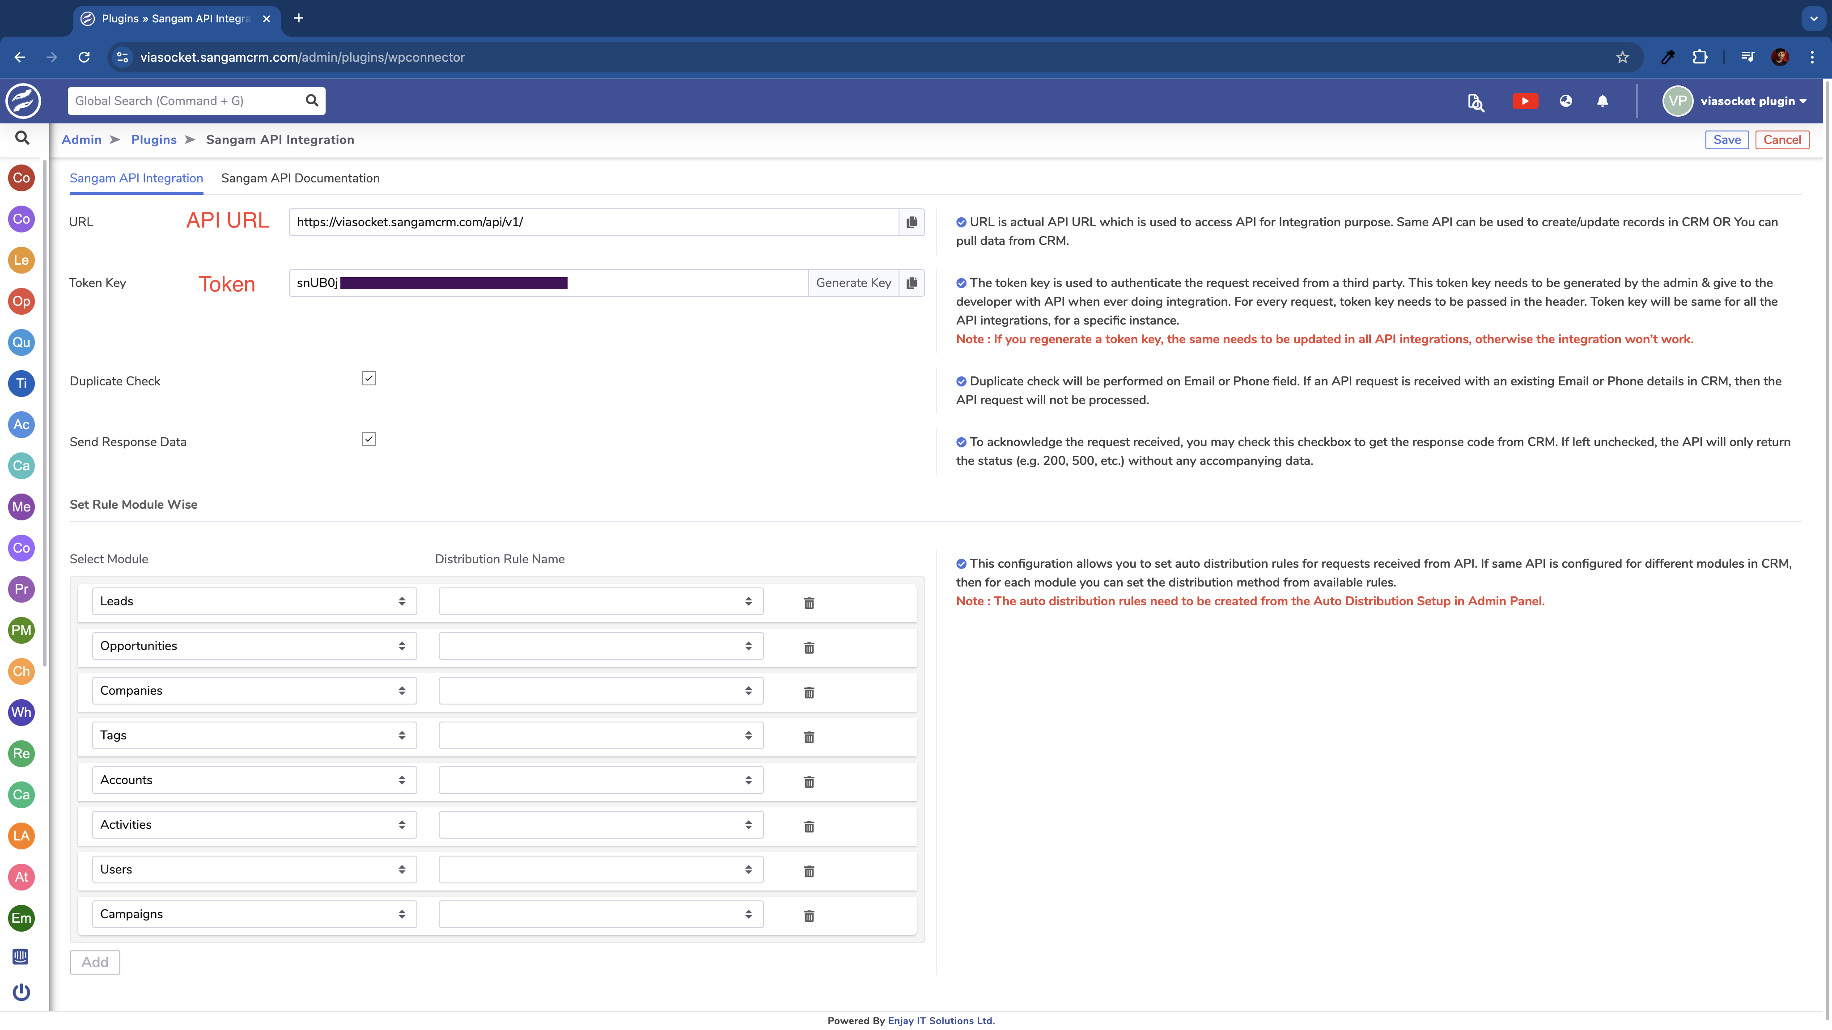The image size is (1832, 1030).
Task: Open distribution rule dropdown for Users
Action: [601, 870]
